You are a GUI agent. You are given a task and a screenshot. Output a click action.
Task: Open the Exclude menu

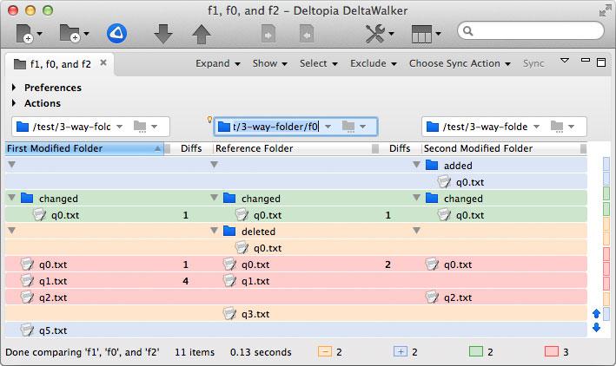374,63
